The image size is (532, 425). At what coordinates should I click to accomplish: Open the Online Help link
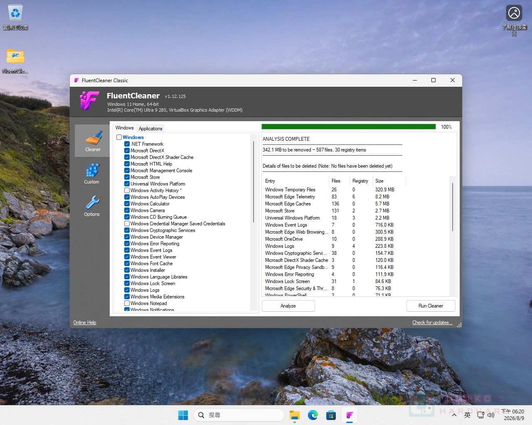[x=85, y=322]
